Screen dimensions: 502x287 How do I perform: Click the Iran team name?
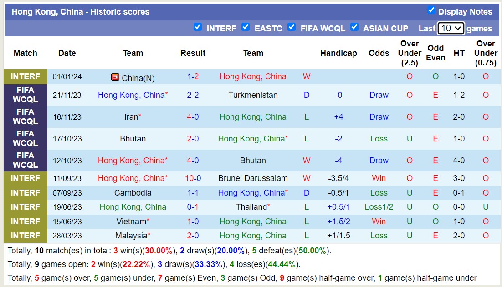click(x=131, y=117)
